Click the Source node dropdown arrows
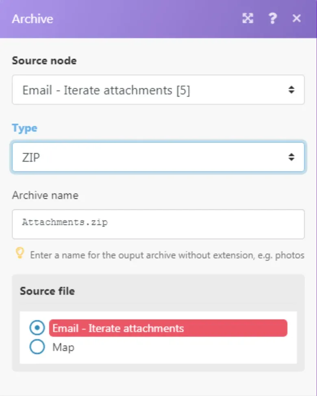Image resolution: width=317 pixels, height=396 pixels. pyautogui.click(x=291, y=90)
